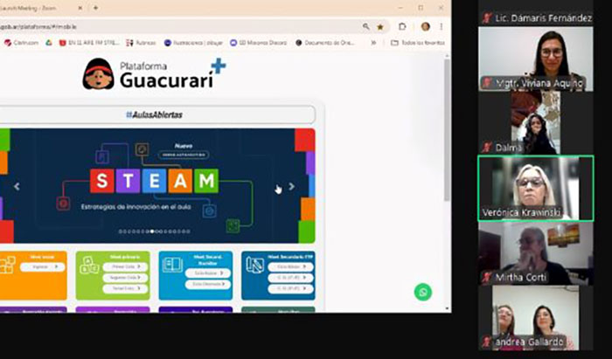Screen dimensions: 612x359
Task: Close the Launch Meeting Zoom tab
Action: (x=80, y=8)
